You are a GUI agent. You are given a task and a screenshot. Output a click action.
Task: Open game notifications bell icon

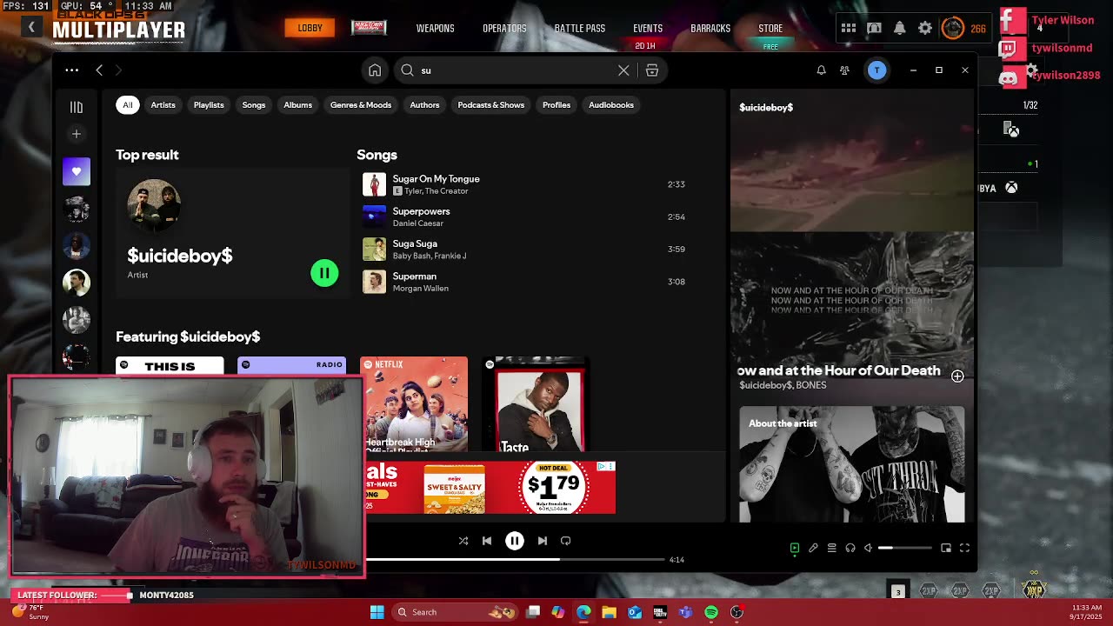(x=900, y=29)
